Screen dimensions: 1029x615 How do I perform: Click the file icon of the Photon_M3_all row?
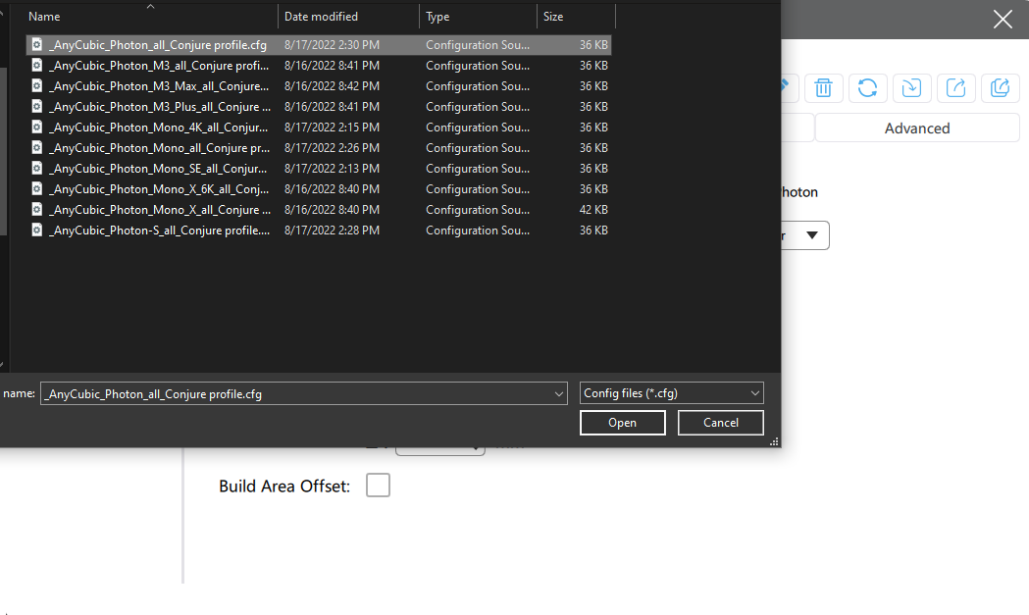pos(37,65)
